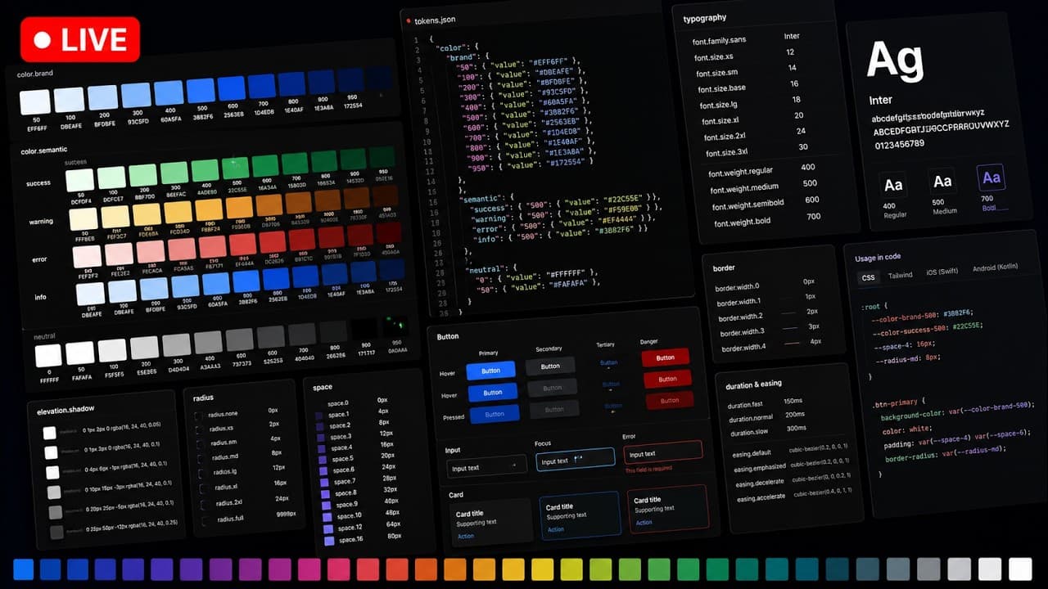Viewport: 1048px width, 589px height.
Task: Select the space.16 purple square icon
Action: 330,541
